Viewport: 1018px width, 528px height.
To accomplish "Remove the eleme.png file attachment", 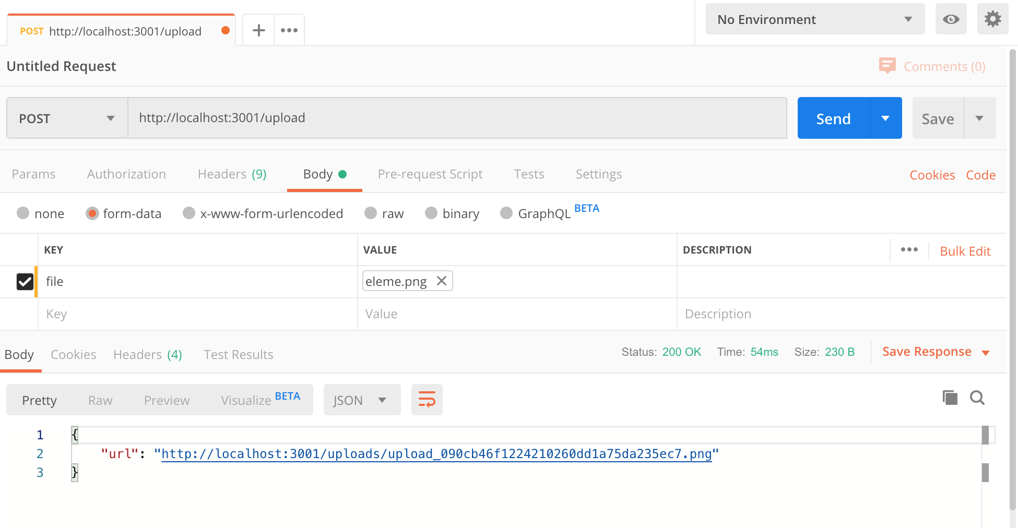I will coord(441,281).
